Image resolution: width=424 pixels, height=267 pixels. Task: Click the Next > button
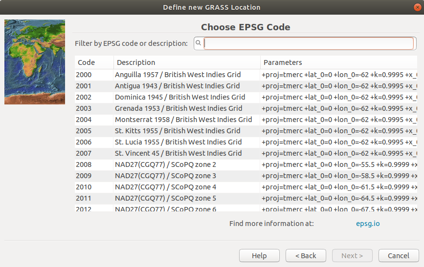(x=352, y=255)
